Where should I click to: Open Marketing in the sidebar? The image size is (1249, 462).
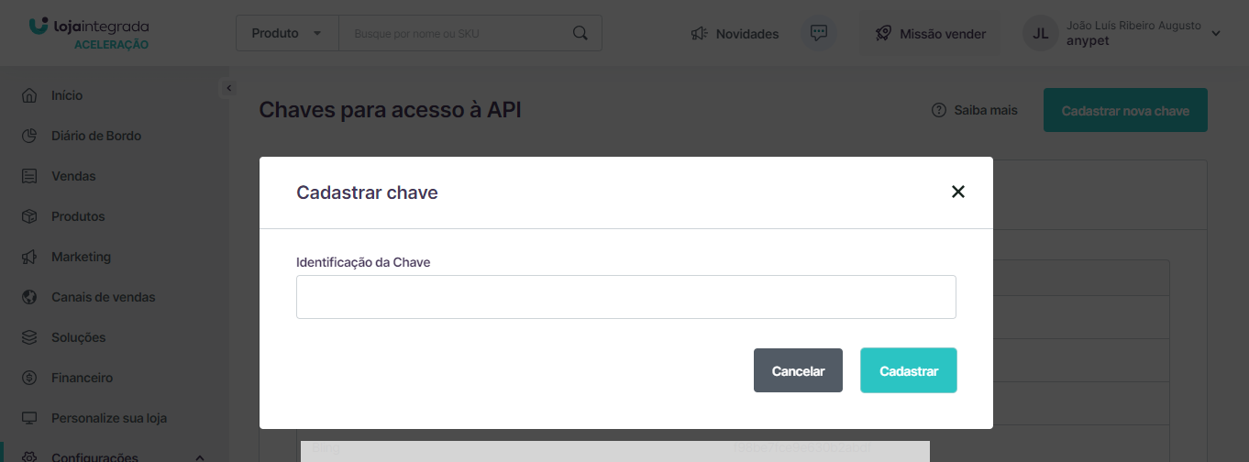coord(81,257)
